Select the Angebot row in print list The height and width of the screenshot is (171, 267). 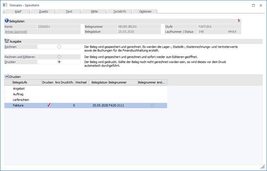19,88
